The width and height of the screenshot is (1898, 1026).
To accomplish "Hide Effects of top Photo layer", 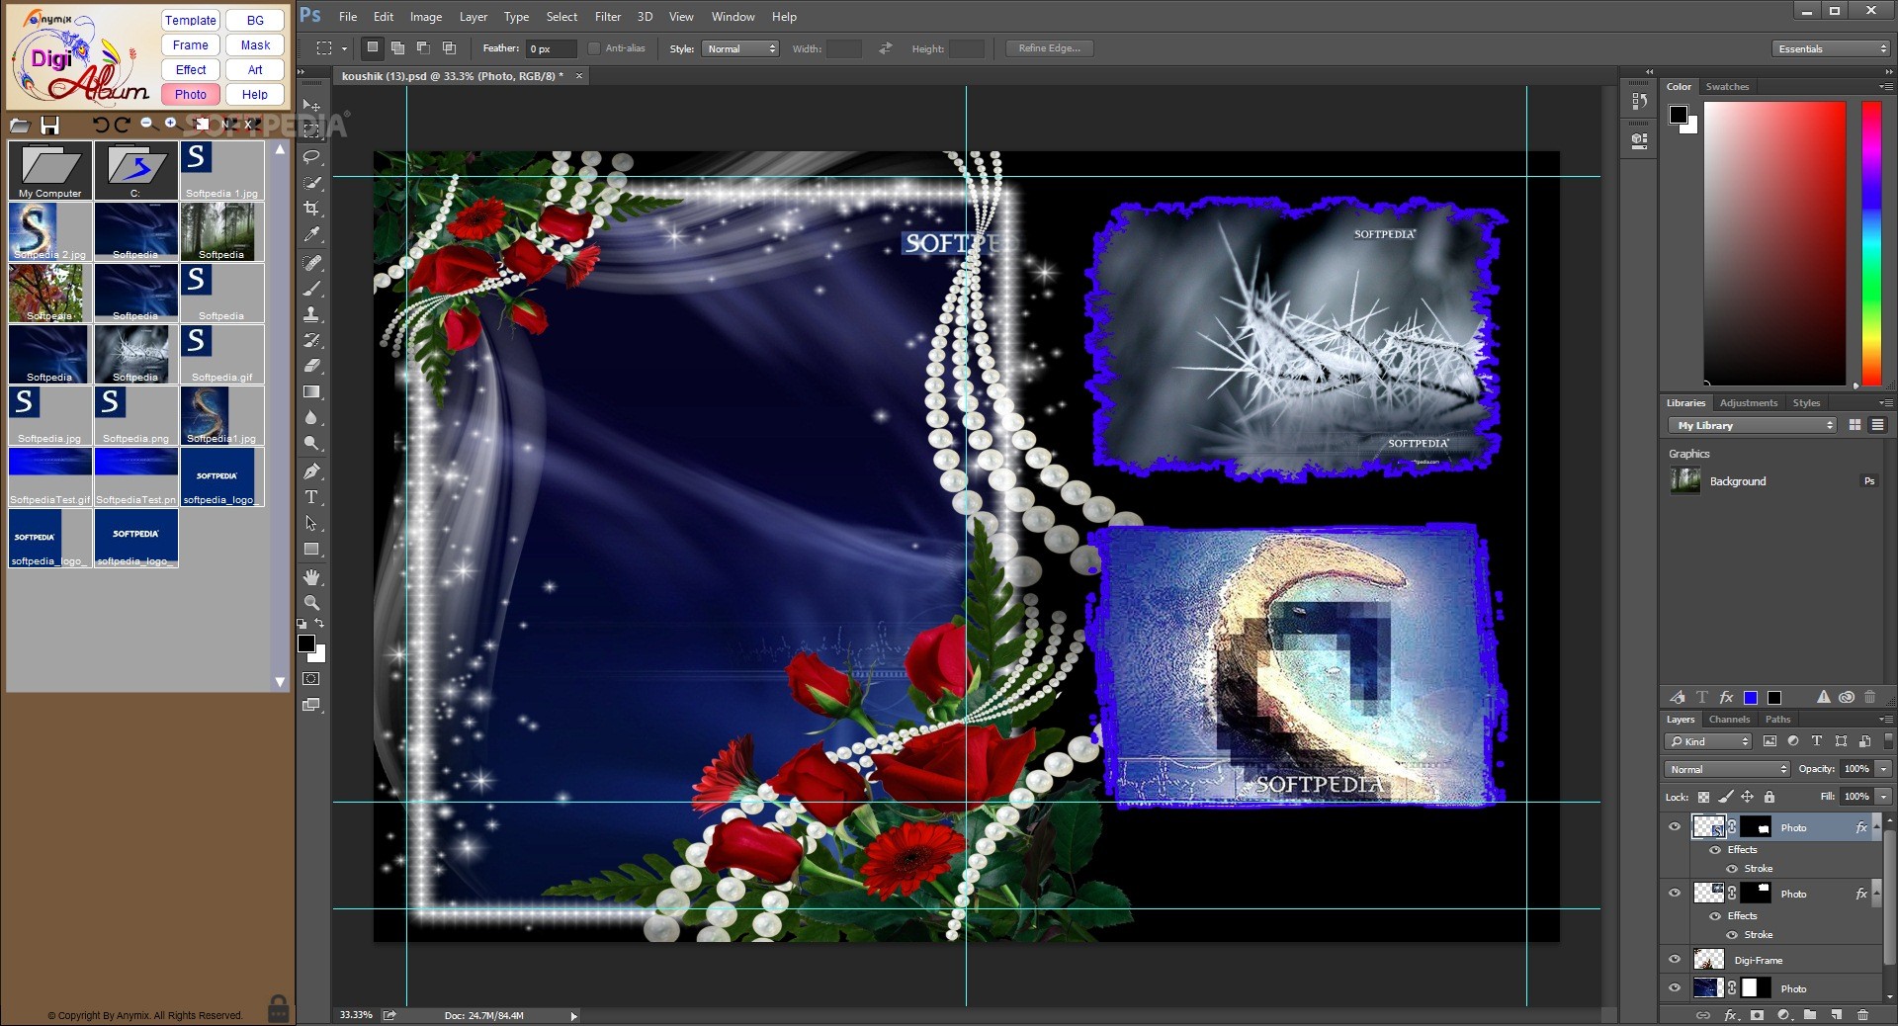I will [1715, 850].
